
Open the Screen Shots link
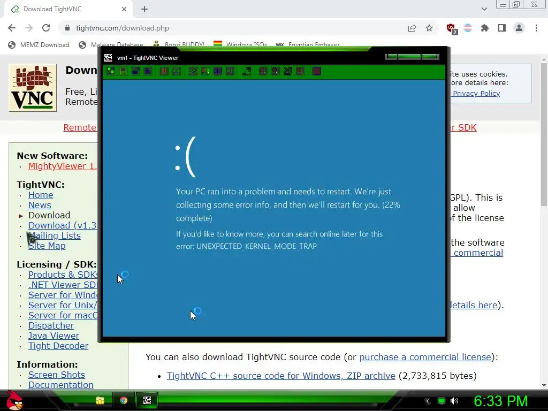(57, 375)
